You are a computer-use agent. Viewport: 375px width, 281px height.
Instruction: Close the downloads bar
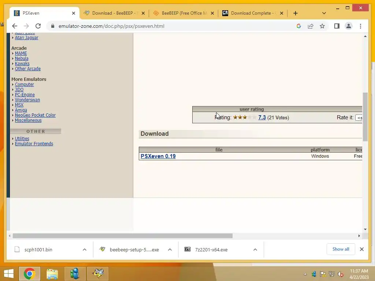click(361, 249)
